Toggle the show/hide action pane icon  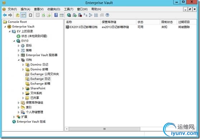coord(62,15)
